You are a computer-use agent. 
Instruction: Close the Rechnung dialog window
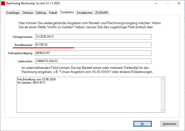(179, 4)
